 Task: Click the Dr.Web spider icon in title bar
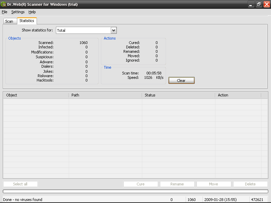click(x=4, y=4)
